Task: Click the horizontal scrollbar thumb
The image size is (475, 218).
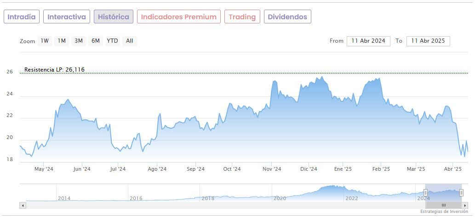Action: (x=443, y=205)
